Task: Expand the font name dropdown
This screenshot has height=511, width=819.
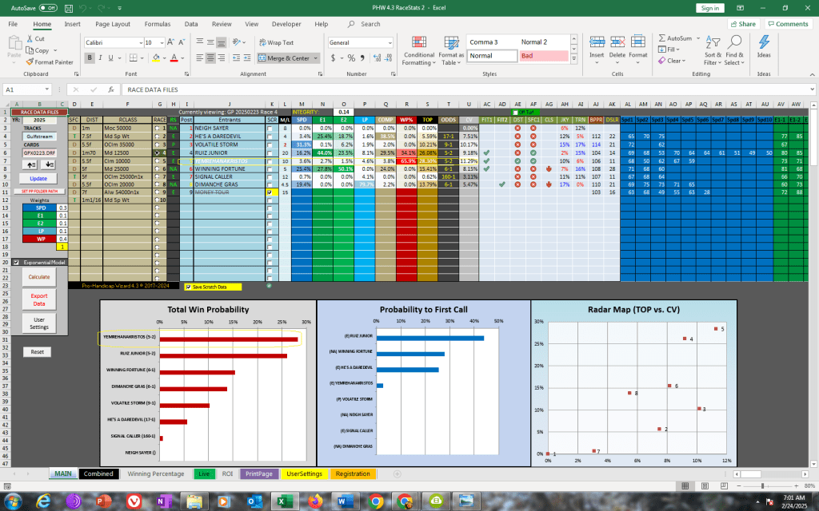Action: (137, 42)
